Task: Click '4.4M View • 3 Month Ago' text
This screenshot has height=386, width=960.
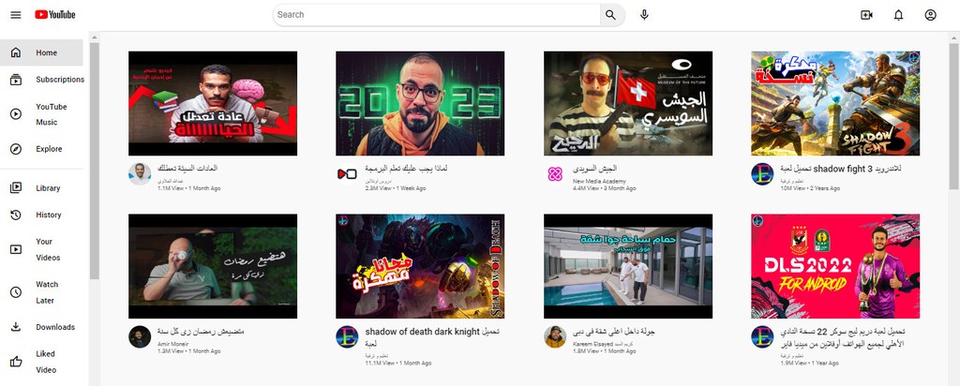Action: coord(605,188)
